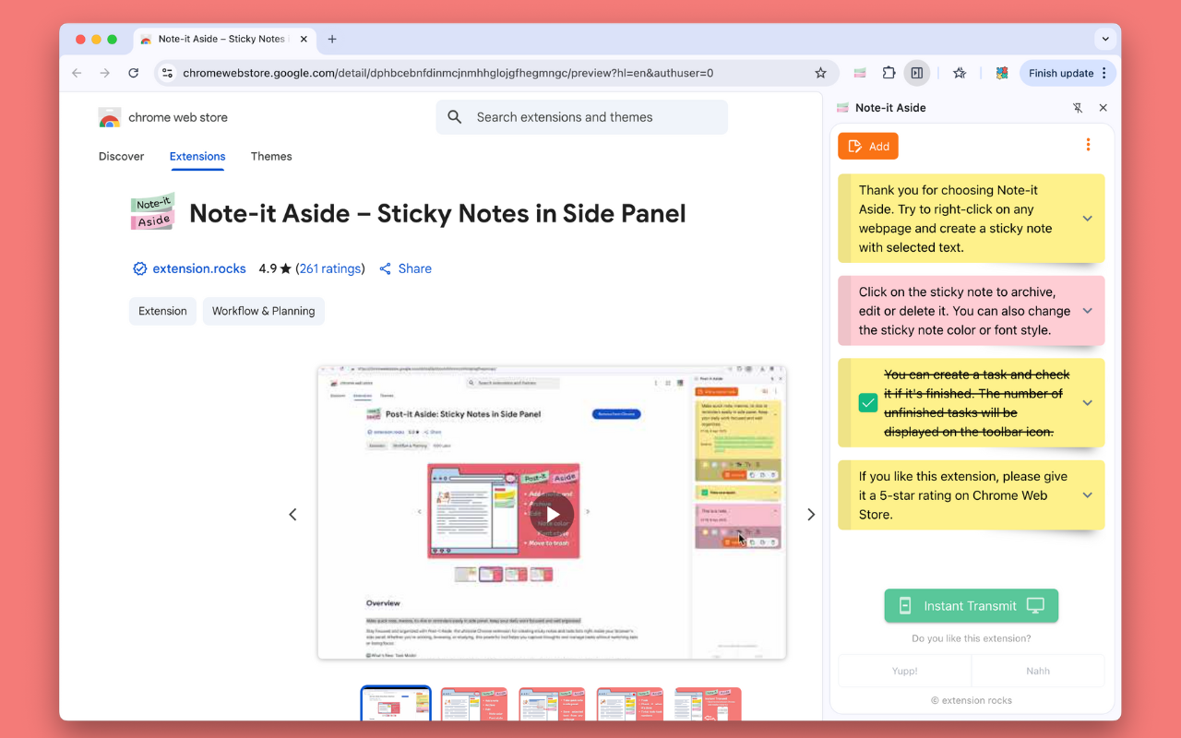1181x738 pixels.
Task: Open a new tab with the plus button
Action: click(x=332, y=39)
